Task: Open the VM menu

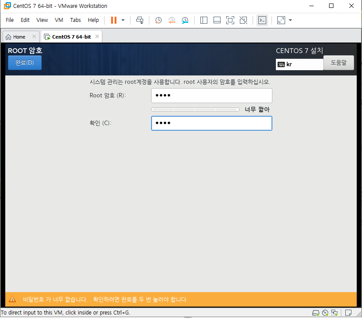Action: point(59,20)
